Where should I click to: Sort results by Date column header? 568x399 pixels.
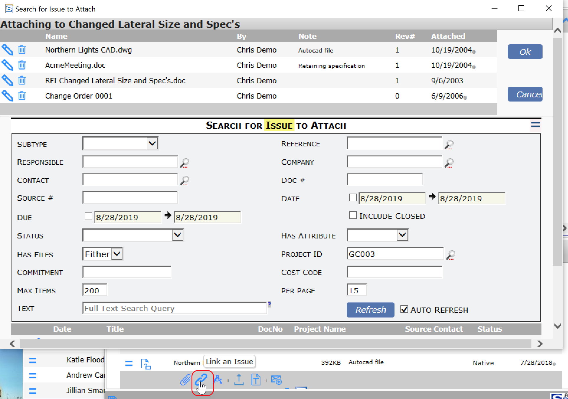[x=62, y=329]
